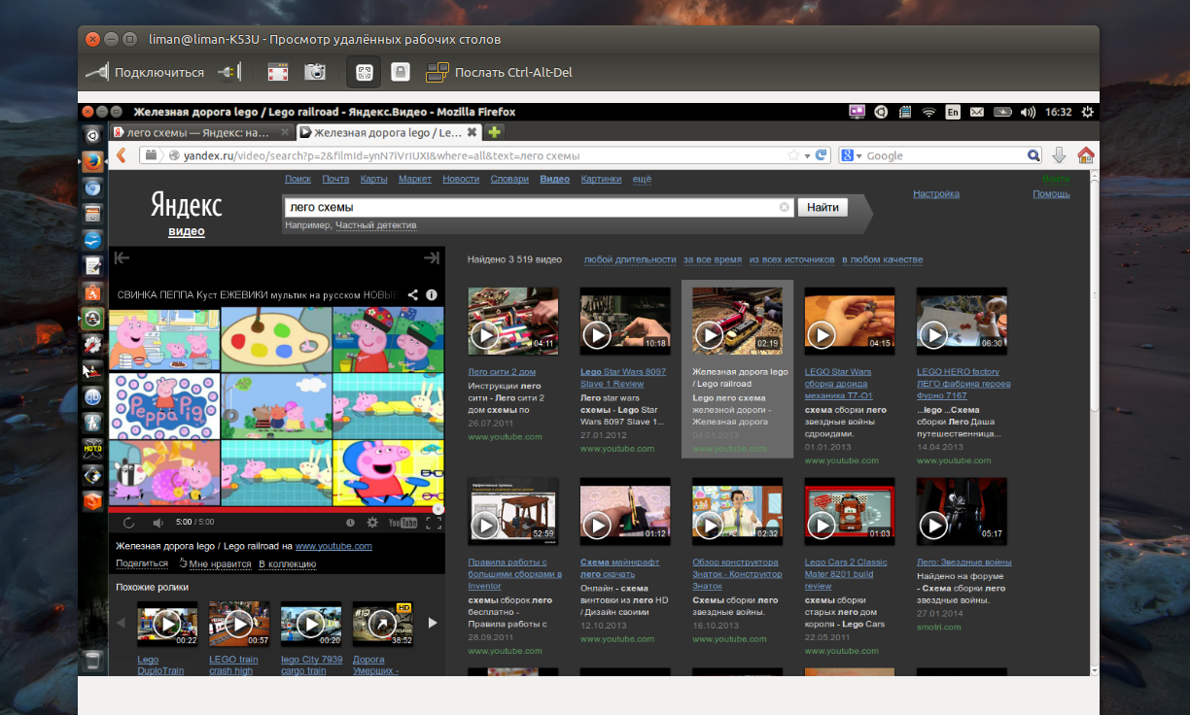This screenshot has height=715, width=1190.
Task: Open Firefox downloads arrow icon
Action: pos(1060,155)
